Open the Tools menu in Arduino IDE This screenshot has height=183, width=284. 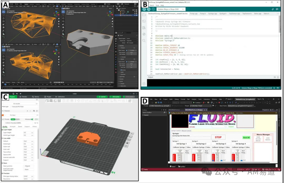pos(157,6)
